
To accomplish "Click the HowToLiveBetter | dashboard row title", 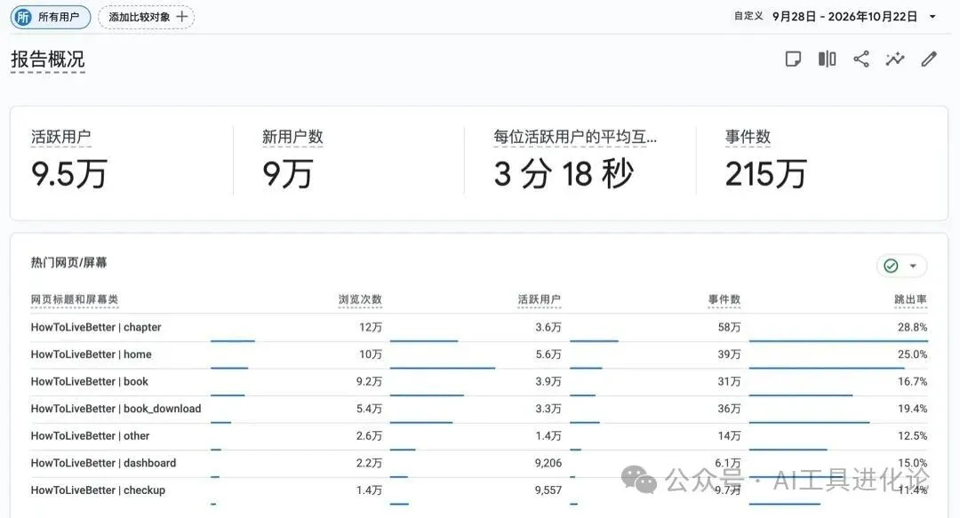I will [103, 463].
